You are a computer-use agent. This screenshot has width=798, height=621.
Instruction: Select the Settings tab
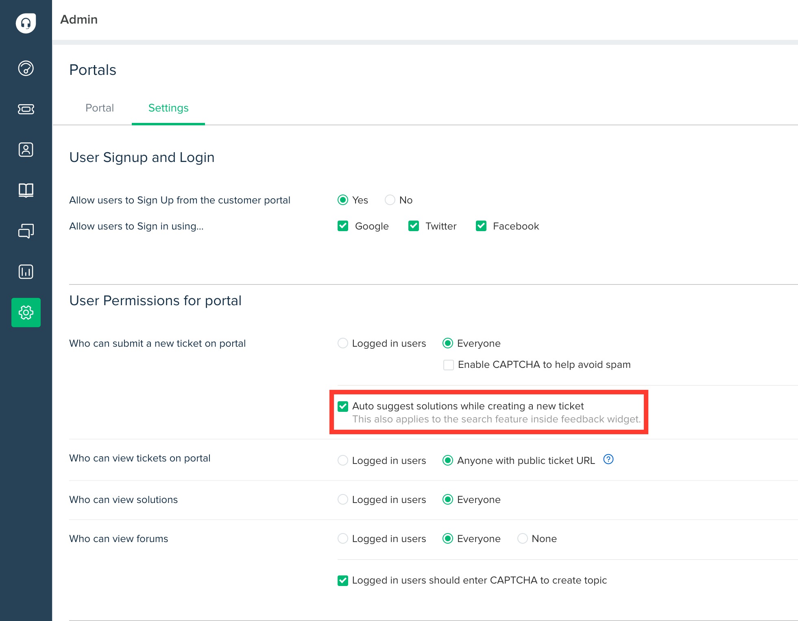[168, 108]
